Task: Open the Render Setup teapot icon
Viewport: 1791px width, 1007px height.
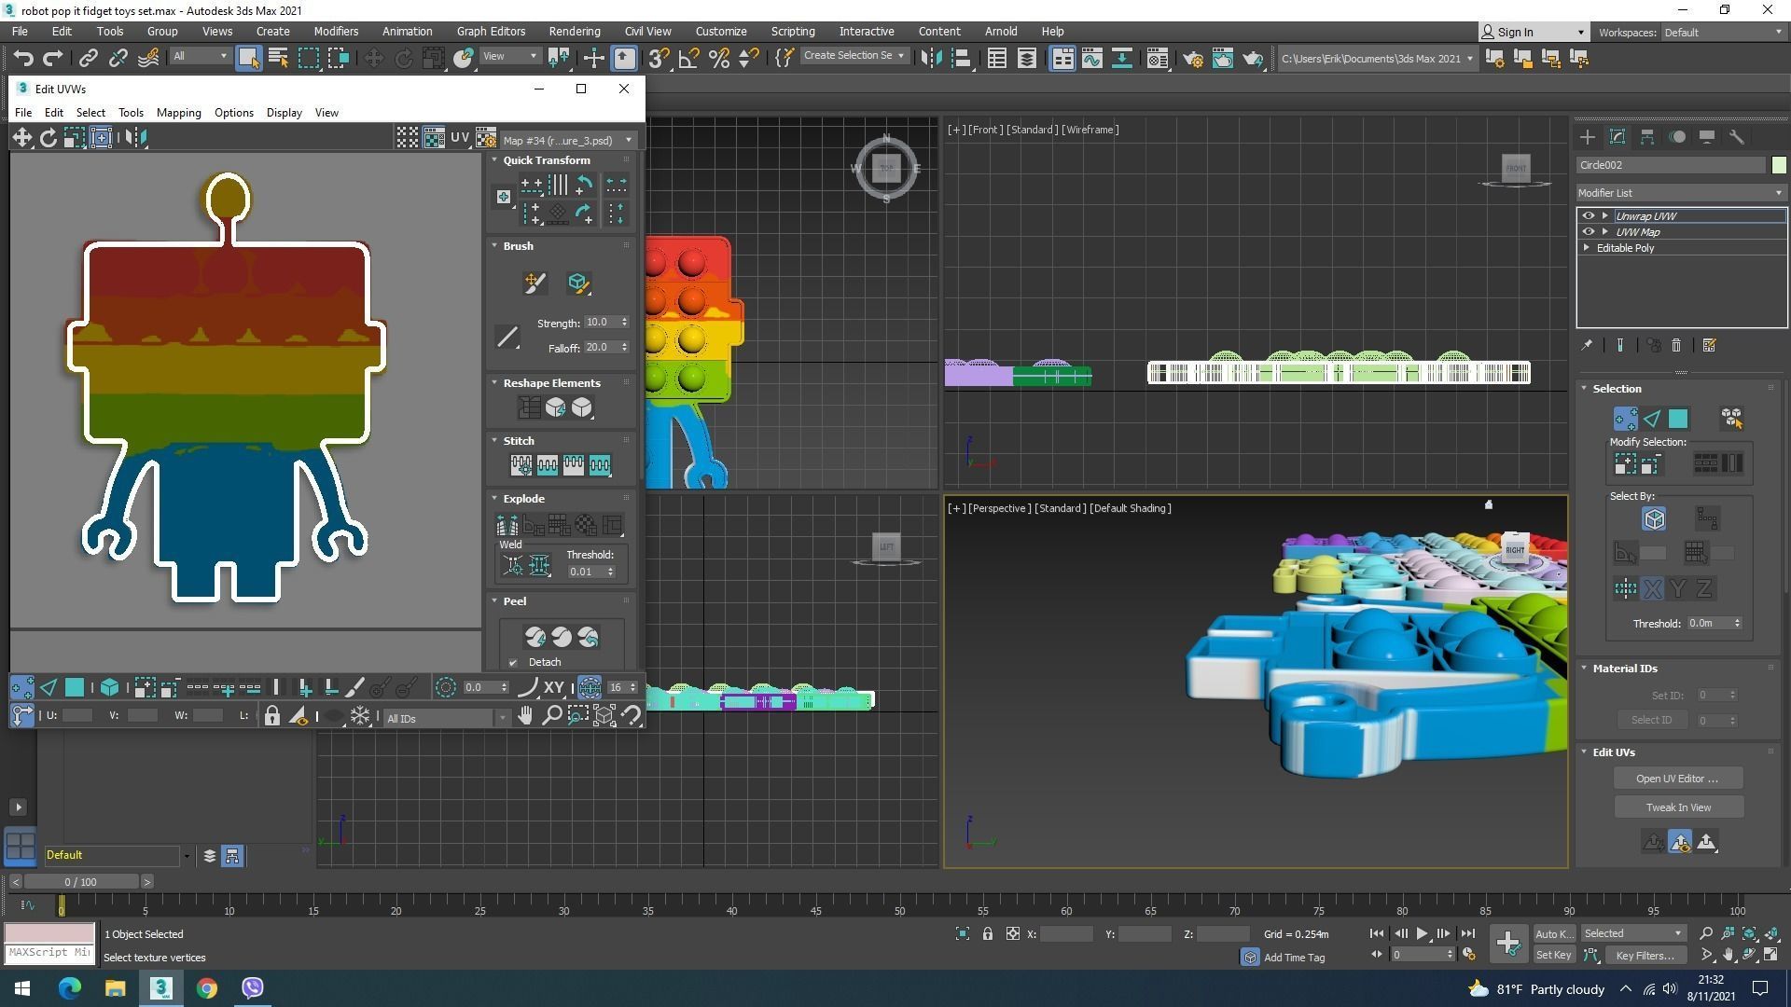Action: [1193, 59]
